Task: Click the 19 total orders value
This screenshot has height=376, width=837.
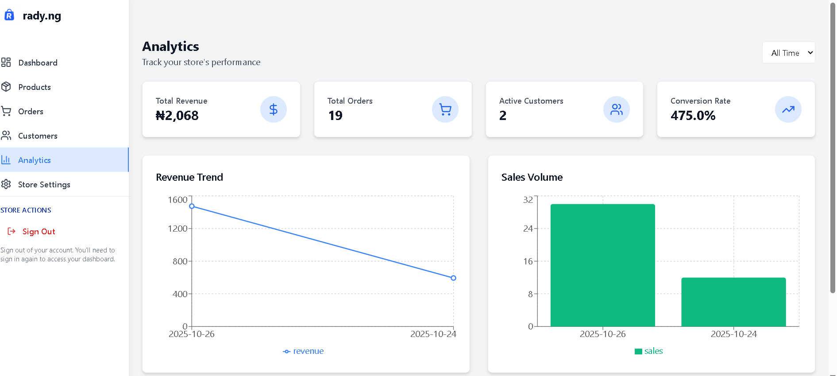Action: point(335,116)
